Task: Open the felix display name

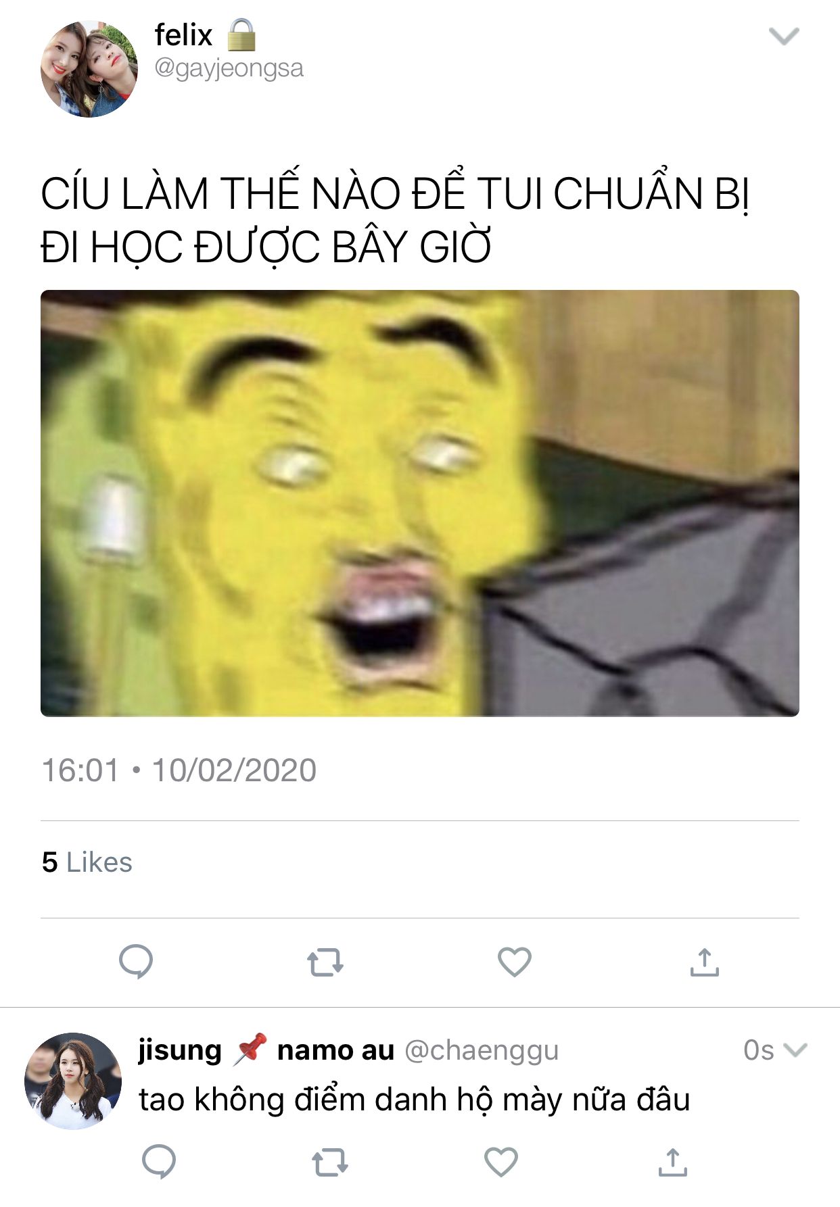Action: pos(183,35)
